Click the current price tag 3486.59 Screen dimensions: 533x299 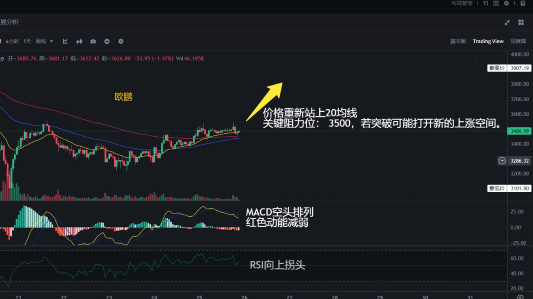coord(519,130)
